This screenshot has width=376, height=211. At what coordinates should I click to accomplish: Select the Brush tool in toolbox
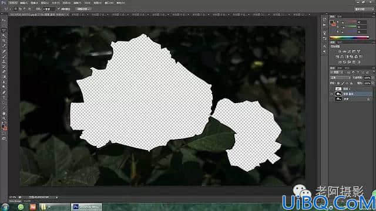coord(4,56)
